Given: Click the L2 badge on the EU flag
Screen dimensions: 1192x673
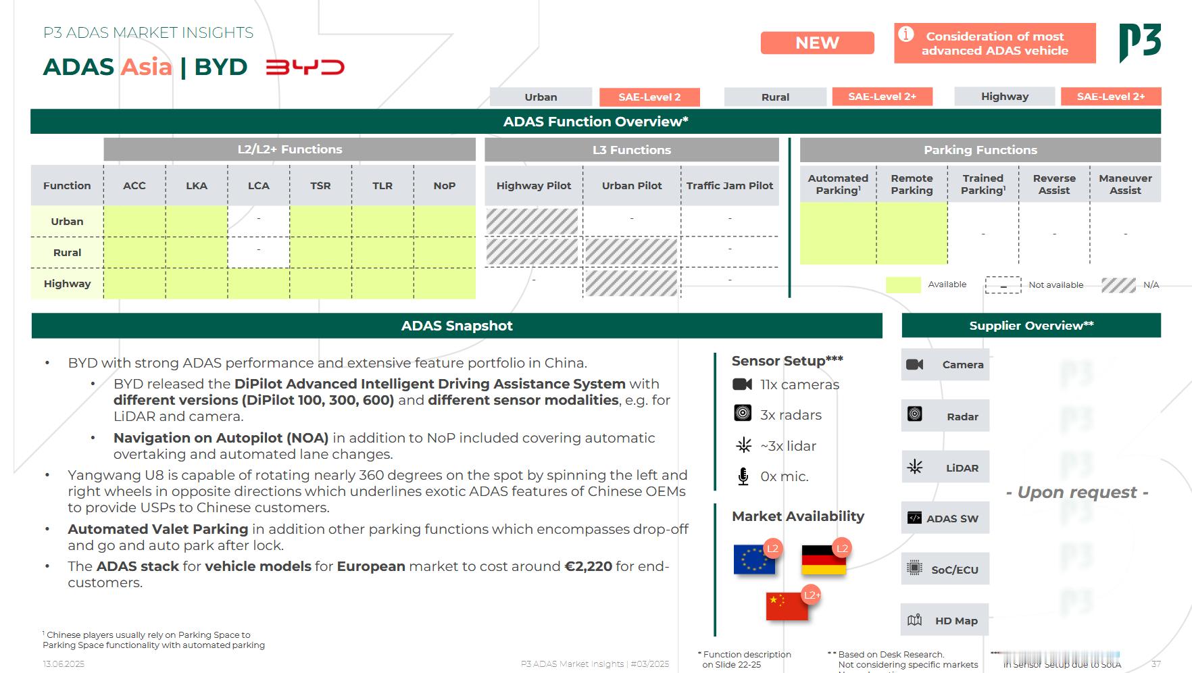Looking at the screenshot, I should (772, 549).
